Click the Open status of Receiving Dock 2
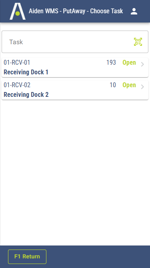150x268 pixels. 129,85
